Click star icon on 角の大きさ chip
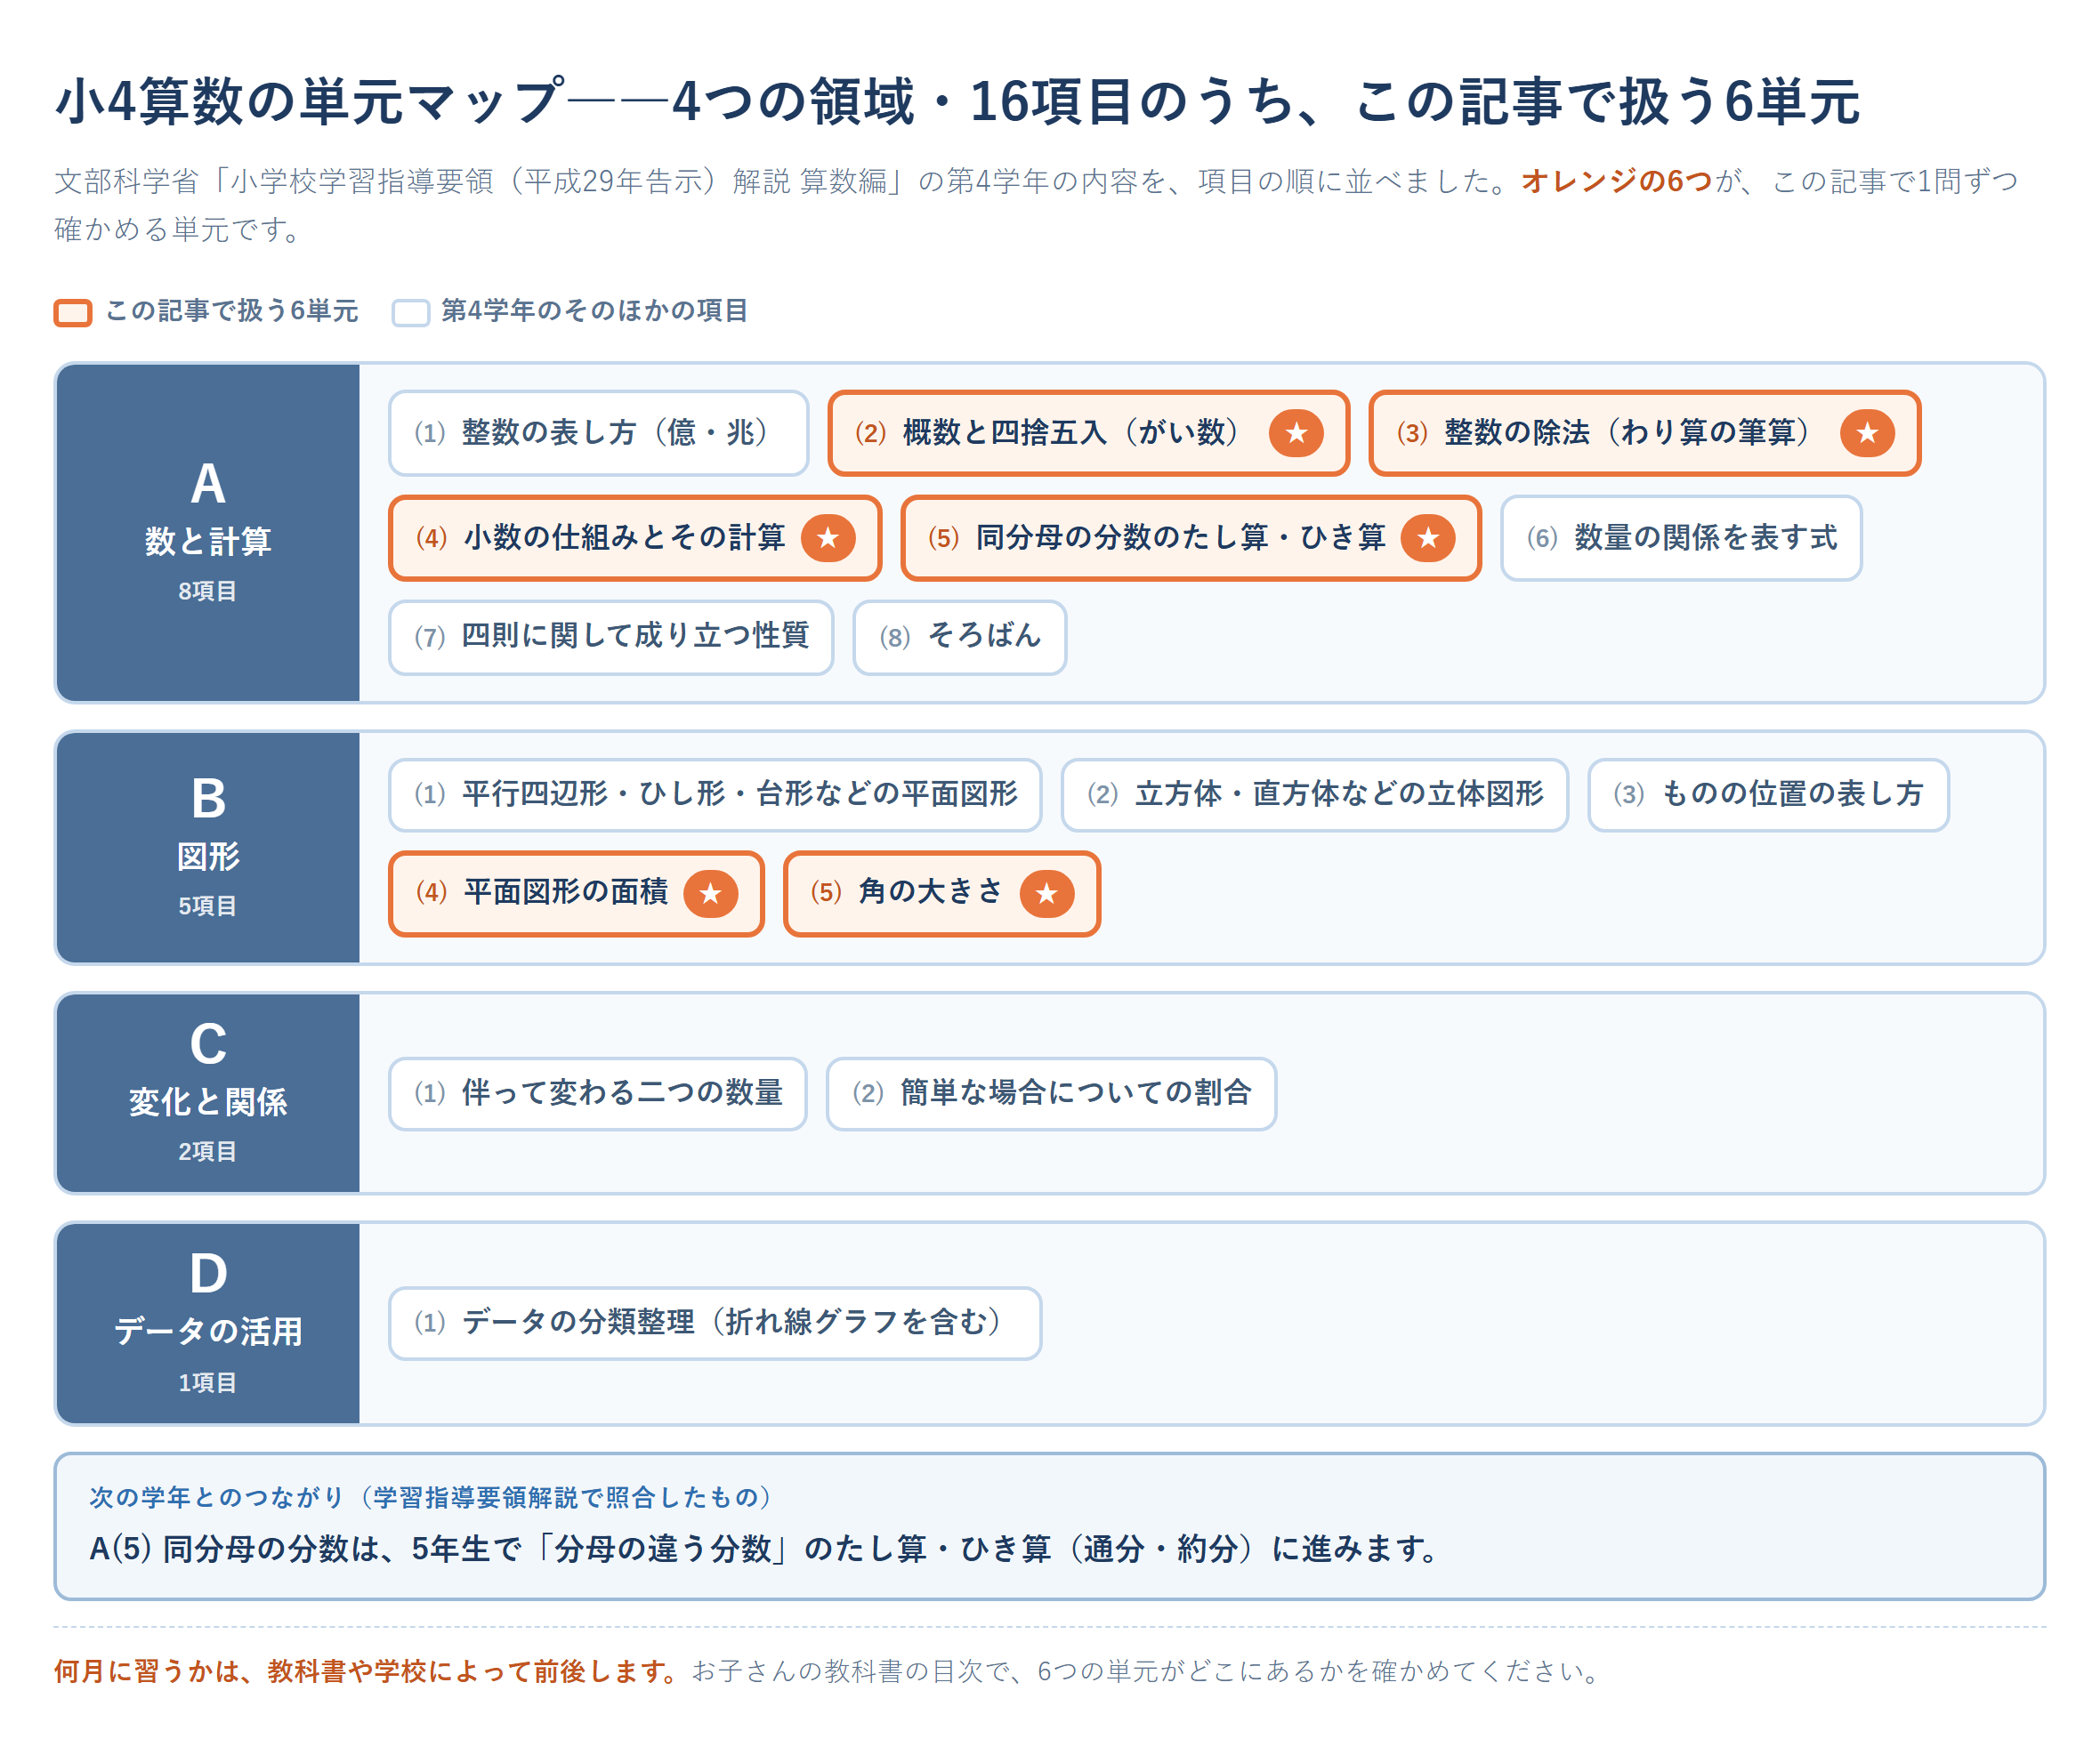 tap(1047, 892)
